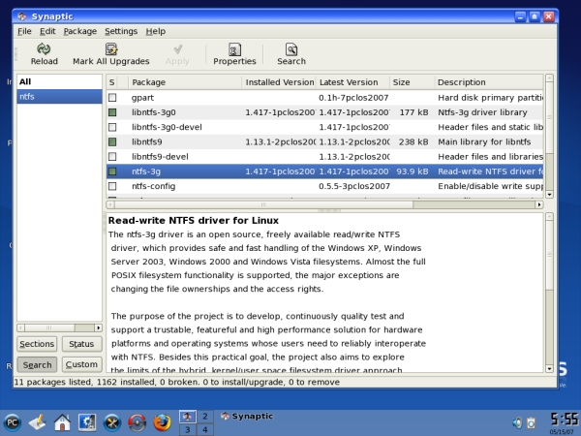Toggle the libntfs9-devel status checkbox
The width and height of the screenshot is (581, 436).
112,156
